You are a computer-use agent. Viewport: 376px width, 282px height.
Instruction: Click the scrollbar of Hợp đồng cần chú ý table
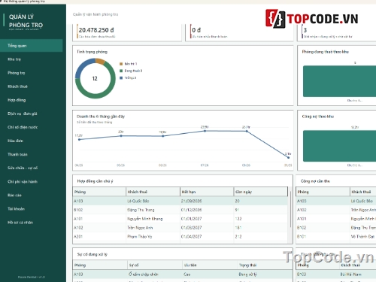[x=290, y=209]
